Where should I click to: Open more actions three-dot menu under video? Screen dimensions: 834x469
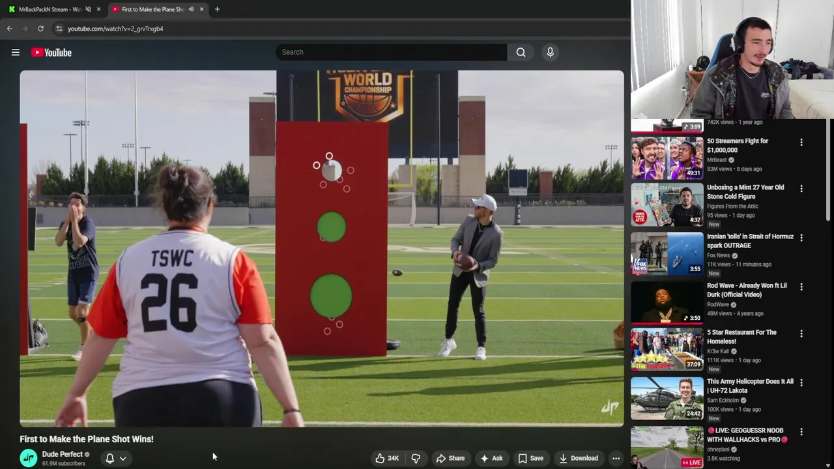tap(616, 458)
